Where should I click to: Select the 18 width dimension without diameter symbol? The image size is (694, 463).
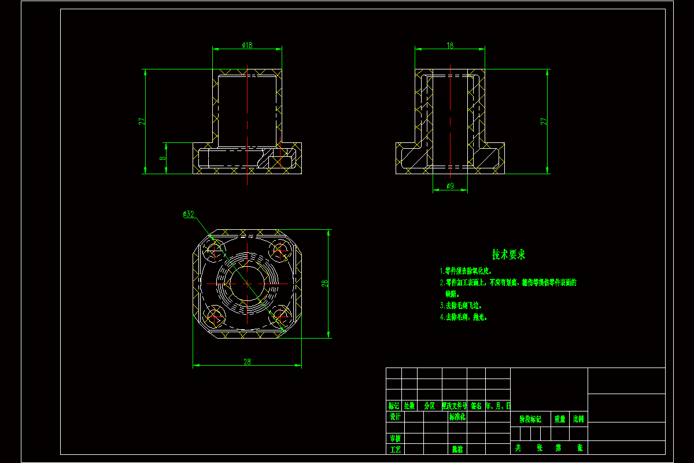point(450,45)
